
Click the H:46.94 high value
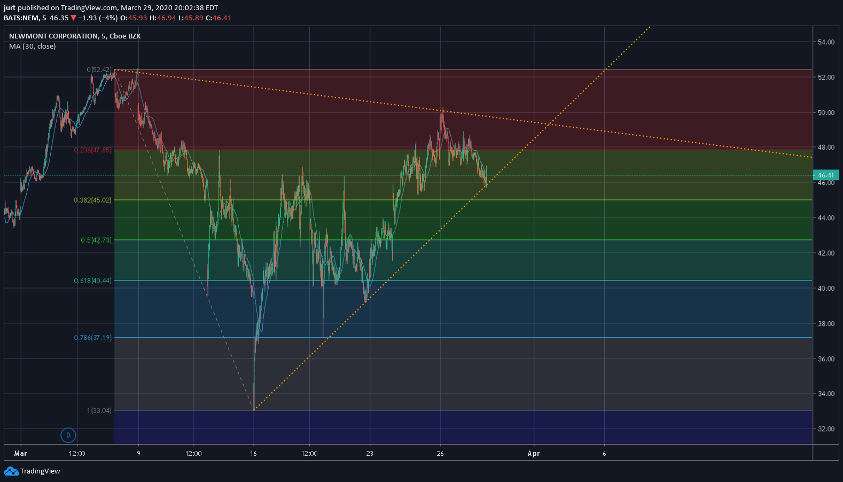click(163, 18)
